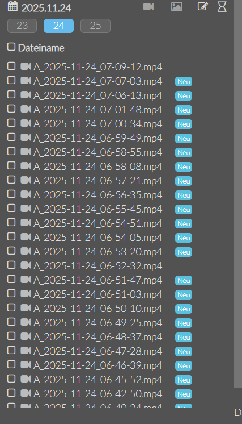Click camera icon next to A_2025-11-24_06-52-32.mp4
The image size is (242, 424).
click(26, 265)
